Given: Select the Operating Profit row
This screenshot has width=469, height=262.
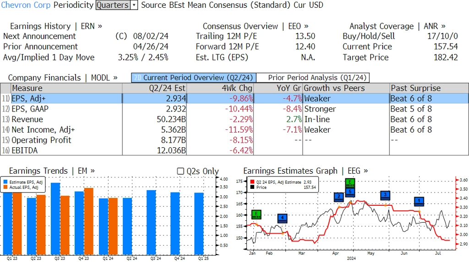Looking at the screenshot, I should (x=234, y=140).
